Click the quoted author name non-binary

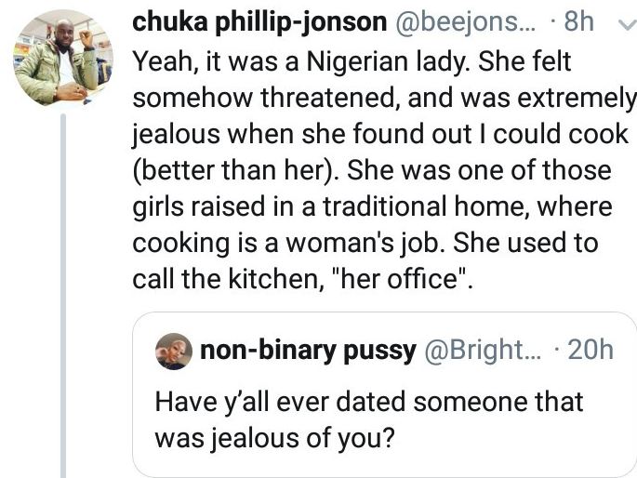307,351
